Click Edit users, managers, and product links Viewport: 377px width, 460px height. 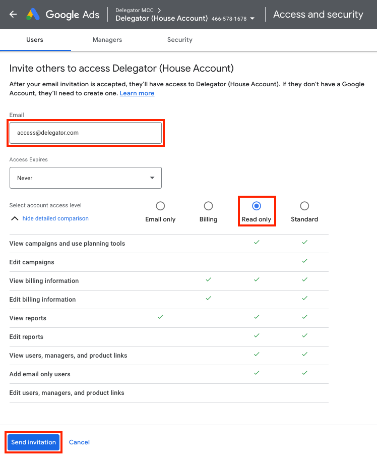(x=67, y=393)
